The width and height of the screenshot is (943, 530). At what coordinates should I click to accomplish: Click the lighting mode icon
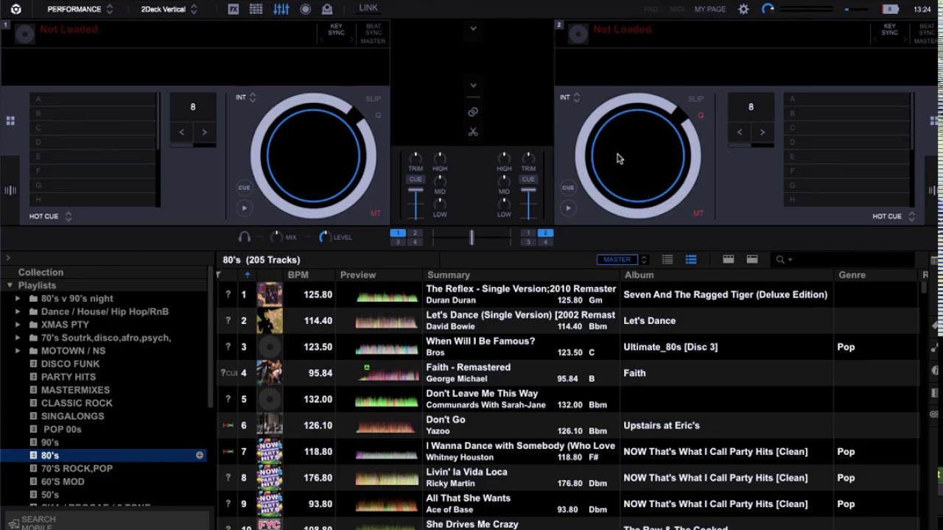pos(327,9)
